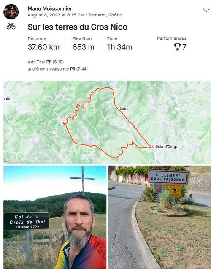Open the Col de la Croix de Thel selfie photo
The image size is (211, 269).
tap(55, 217)
